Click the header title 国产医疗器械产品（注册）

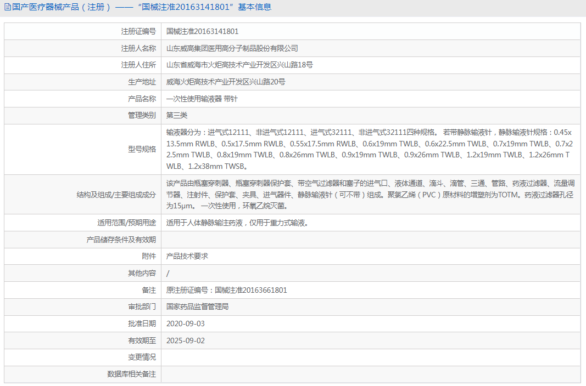62,7
